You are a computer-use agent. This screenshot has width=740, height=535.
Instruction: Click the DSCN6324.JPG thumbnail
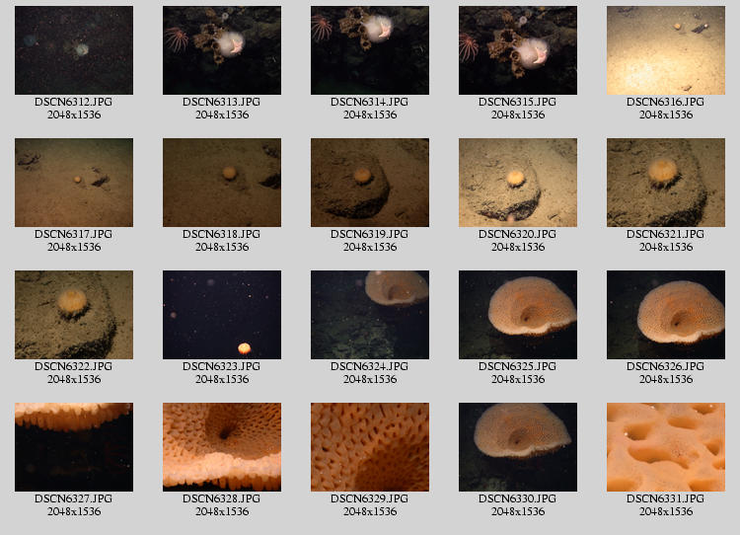tap(370, 315)
